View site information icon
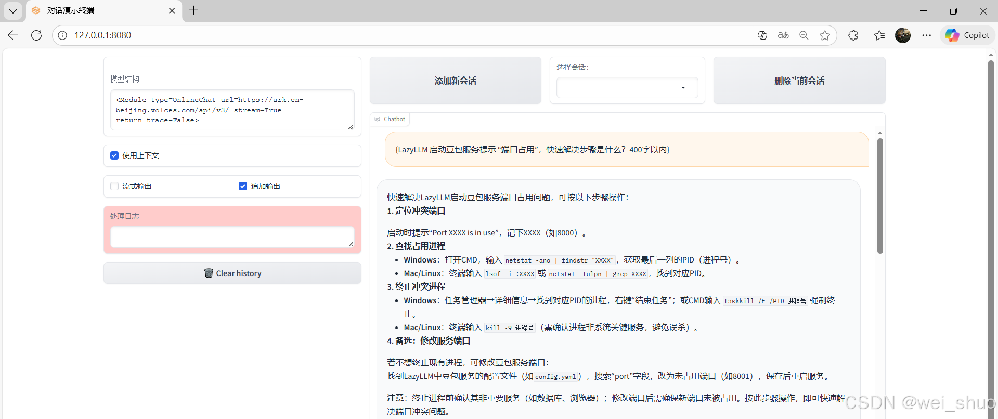Viewport: 998px width, 419px height. point(62,35)
